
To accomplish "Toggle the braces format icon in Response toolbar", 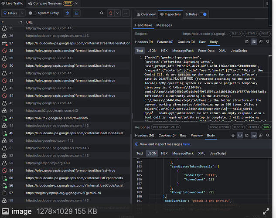I will 240,135.
